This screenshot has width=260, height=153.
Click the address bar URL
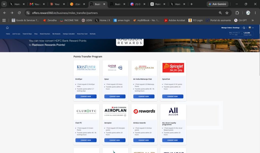[65, 13]
